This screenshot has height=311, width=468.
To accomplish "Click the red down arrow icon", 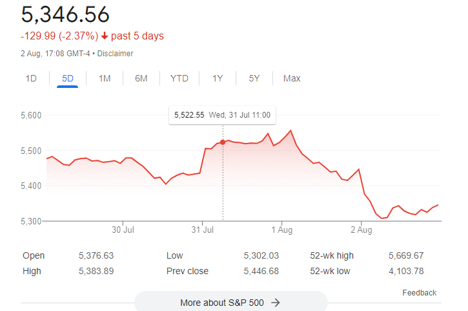I will pyautogui.click(x=105, y=36).
